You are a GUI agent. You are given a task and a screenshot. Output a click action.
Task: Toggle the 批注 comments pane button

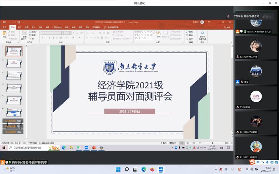pos(173,143)
